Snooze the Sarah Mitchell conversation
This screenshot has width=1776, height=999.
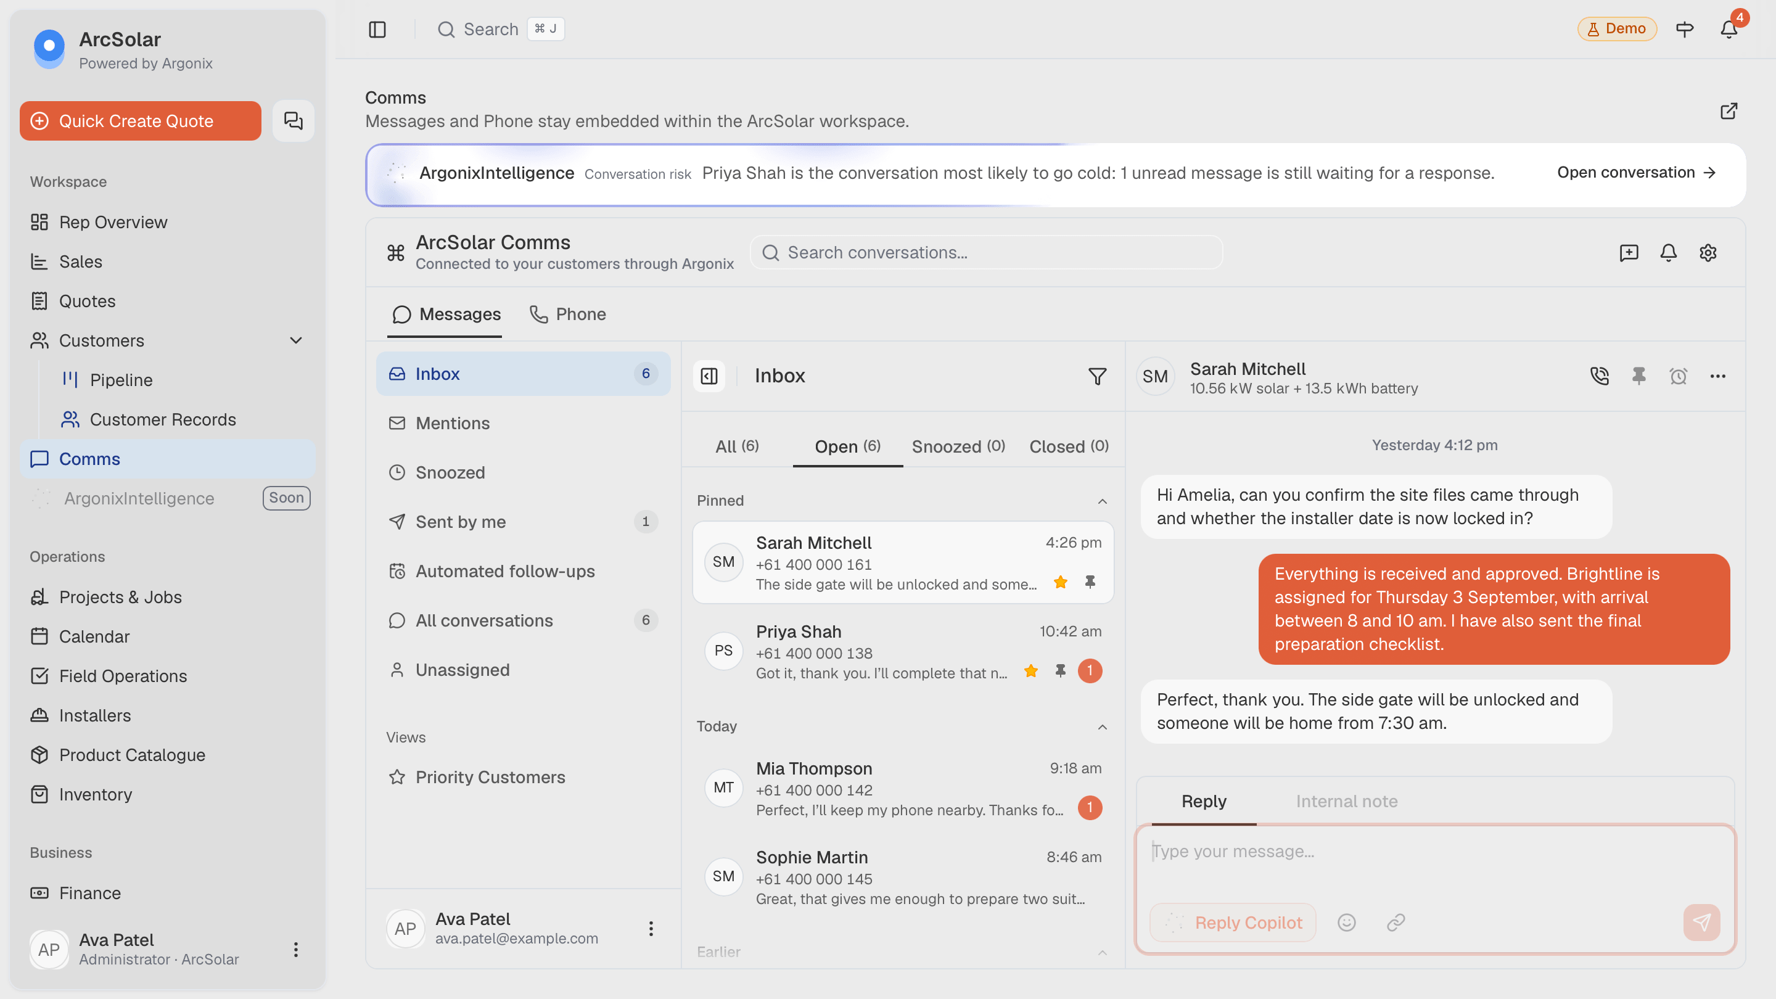click(x=1678, y=376)
